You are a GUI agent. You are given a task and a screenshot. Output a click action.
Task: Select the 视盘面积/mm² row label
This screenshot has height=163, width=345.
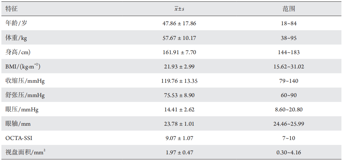coord(26,152)
